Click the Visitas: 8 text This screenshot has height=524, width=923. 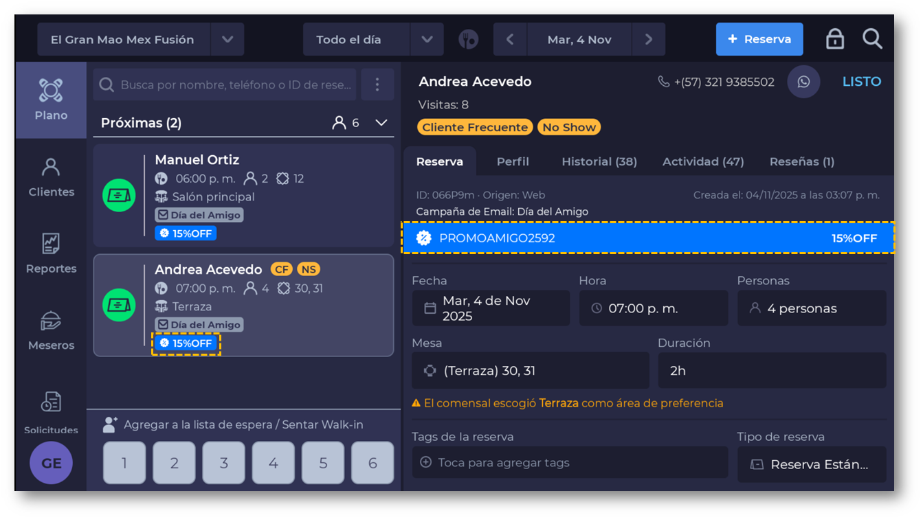[x=443, y=105]
